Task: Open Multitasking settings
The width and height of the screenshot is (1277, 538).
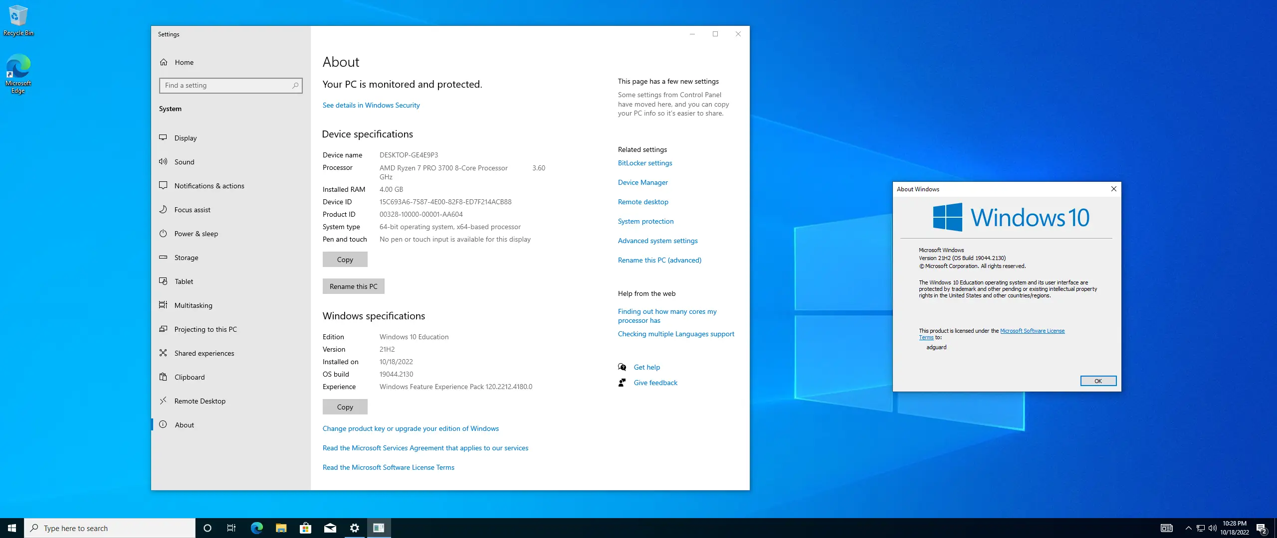Action: pos(193,305)
